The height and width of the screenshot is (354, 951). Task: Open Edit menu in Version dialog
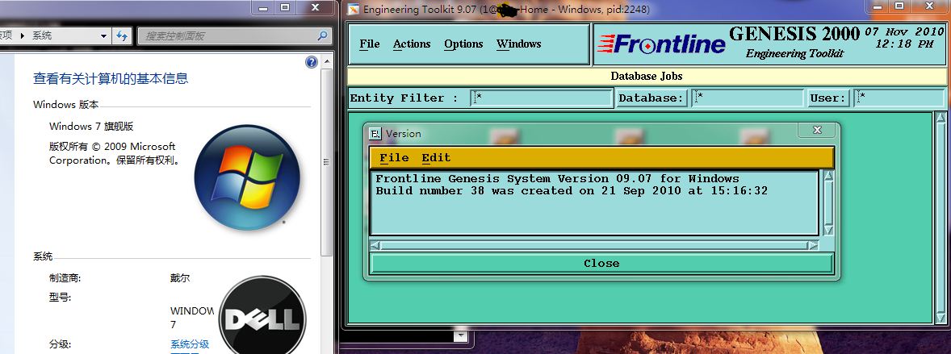coord(436,157)
